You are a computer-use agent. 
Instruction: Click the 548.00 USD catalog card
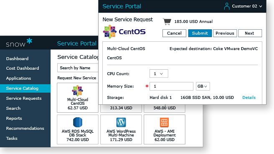pos(165,108)
